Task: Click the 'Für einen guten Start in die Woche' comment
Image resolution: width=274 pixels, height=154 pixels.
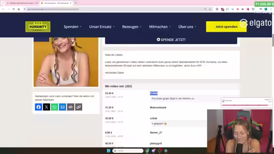Action: 173,98
